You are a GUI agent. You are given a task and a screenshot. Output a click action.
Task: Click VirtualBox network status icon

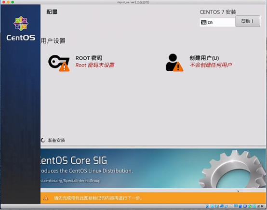[222, 206]
